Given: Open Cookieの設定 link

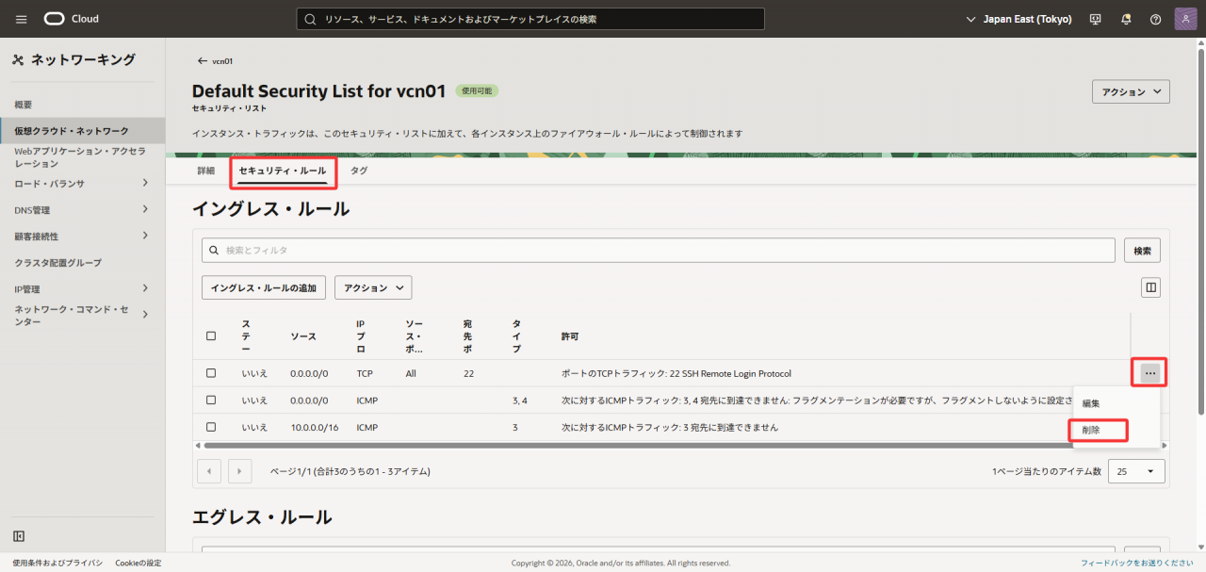Looking at the screenshot, I should click(139, 563).
